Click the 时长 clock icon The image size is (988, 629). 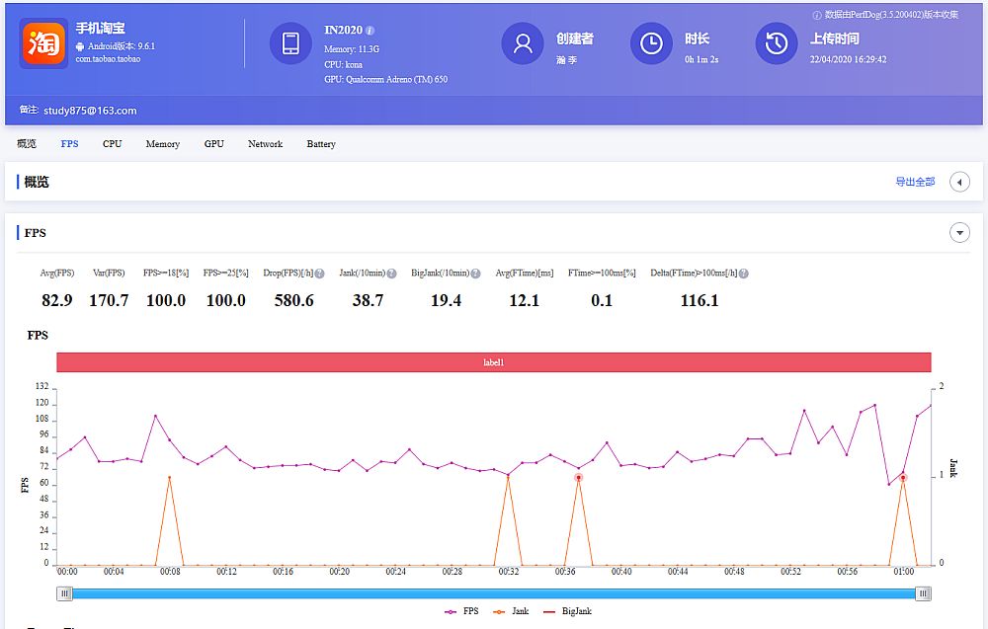coord(651,43)
